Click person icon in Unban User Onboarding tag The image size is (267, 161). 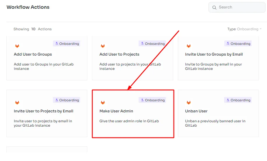(228, 100)
